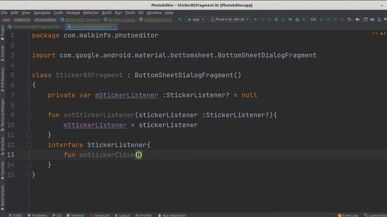Open the Edit menu

coord(14,13)
